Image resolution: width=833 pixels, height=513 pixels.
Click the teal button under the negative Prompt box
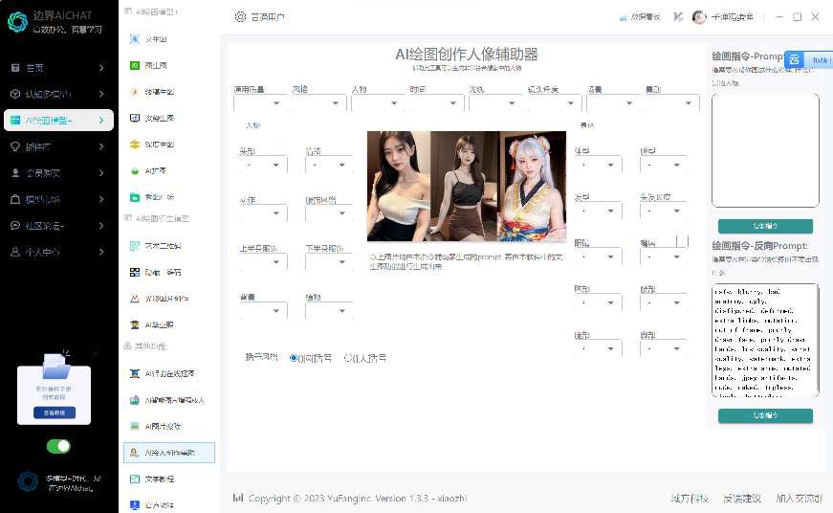(x=765, y=415)
